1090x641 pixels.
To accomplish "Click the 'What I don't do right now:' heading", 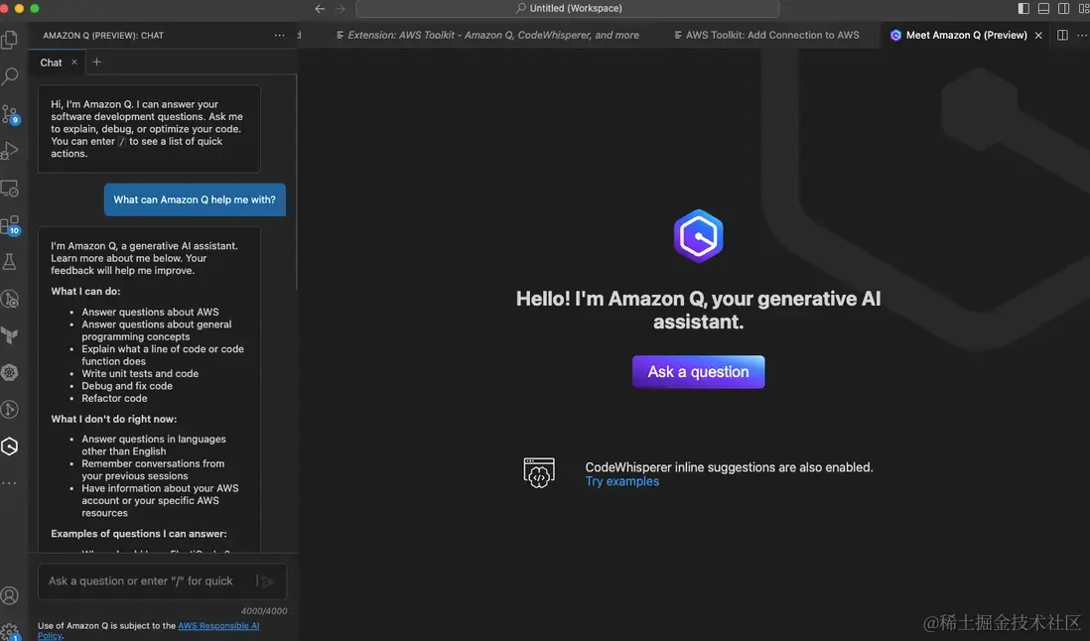I will 113,419.
